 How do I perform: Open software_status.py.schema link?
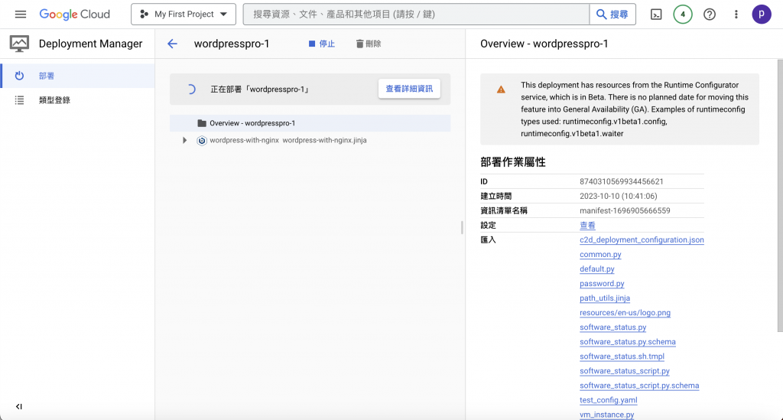628,342
